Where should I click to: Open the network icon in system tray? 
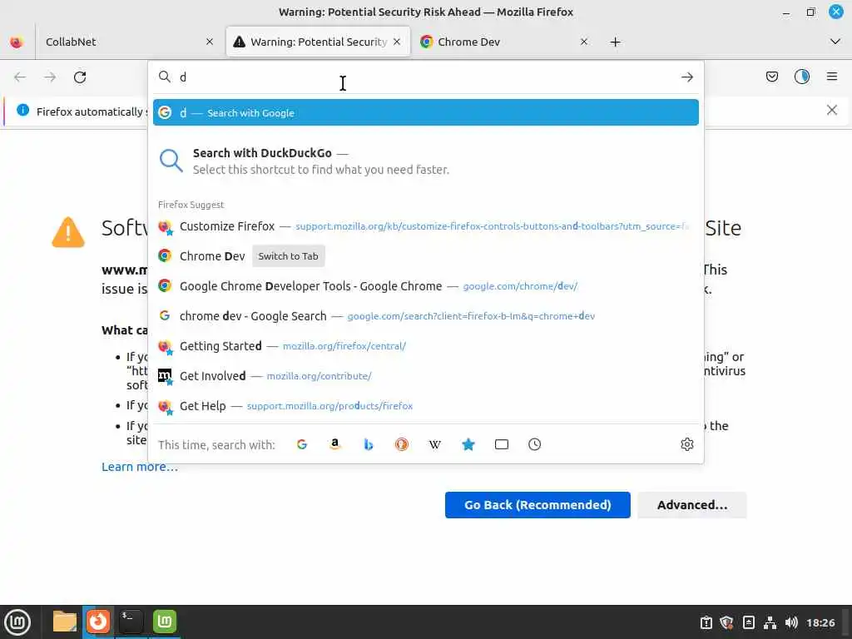770,622
